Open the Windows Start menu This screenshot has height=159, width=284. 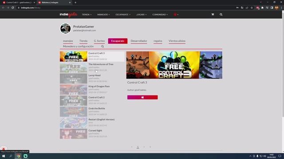coord(4,156)
